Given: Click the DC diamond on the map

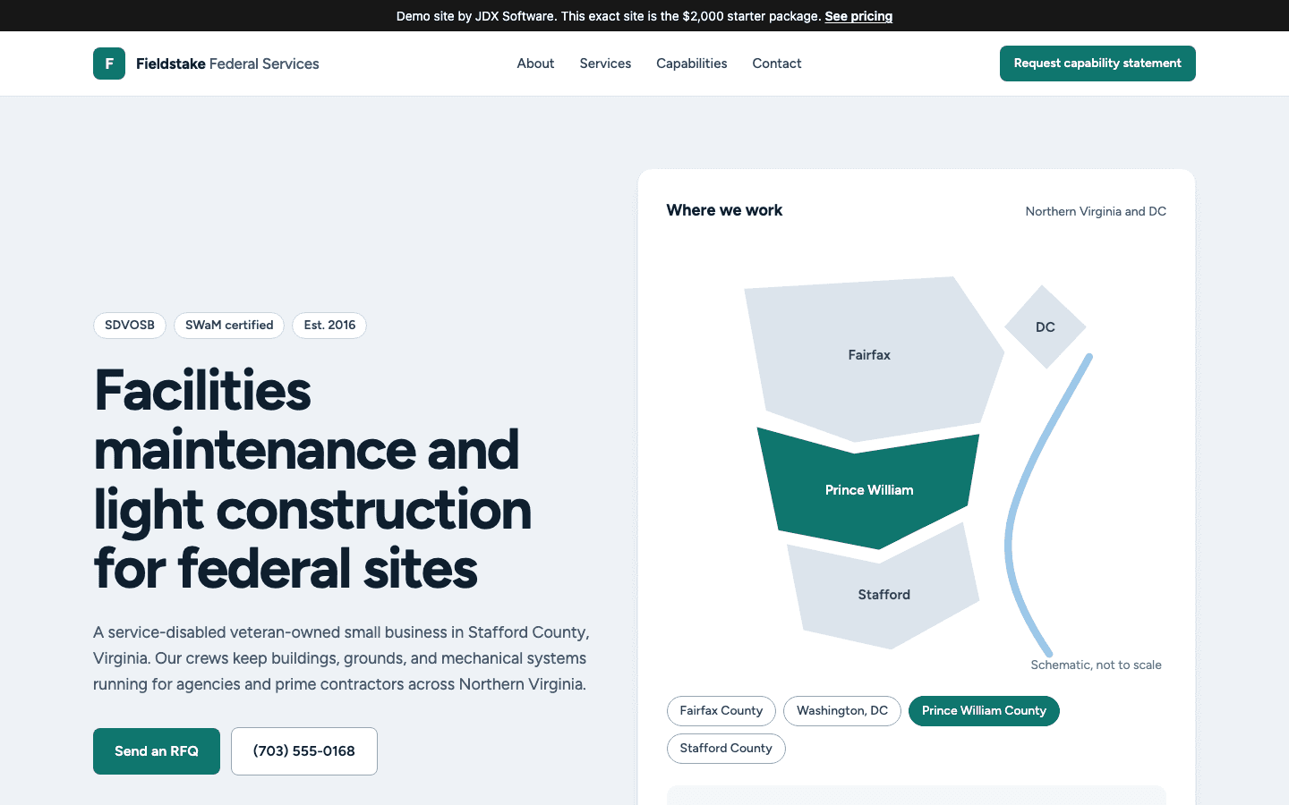Looking at the screenshot, I should (1046, 326).
